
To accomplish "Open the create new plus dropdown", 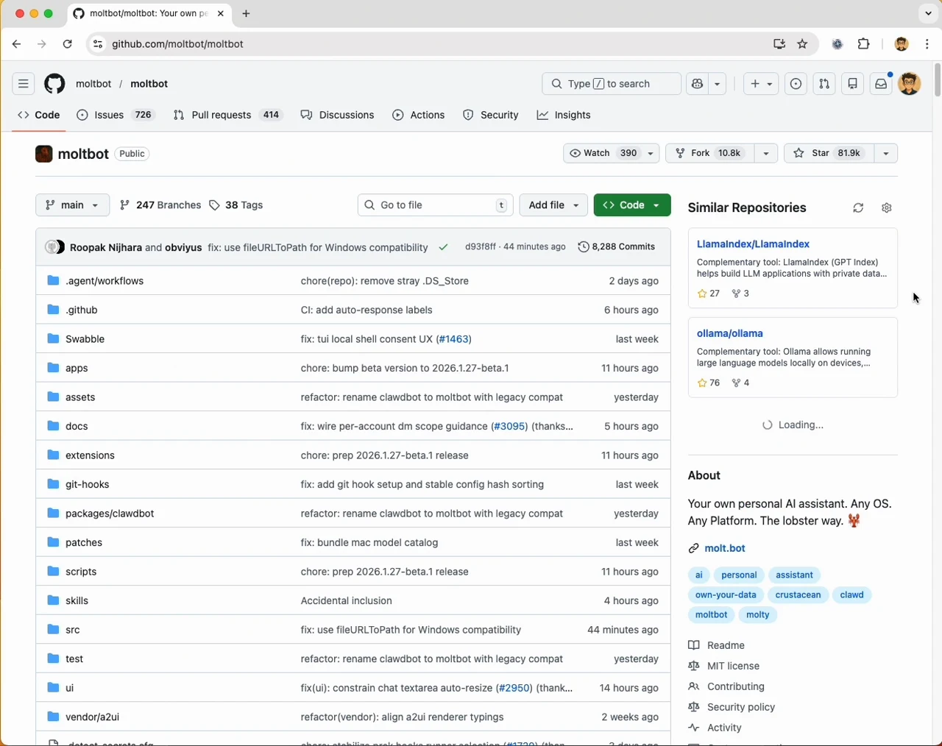I will pos(761,84).
